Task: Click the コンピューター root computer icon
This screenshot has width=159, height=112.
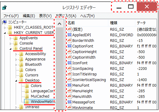Action: point(5,22)
